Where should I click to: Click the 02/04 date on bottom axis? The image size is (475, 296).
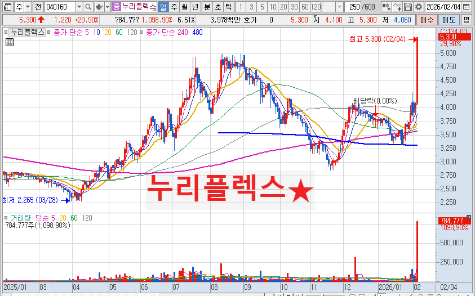click(x=449, y=287)
